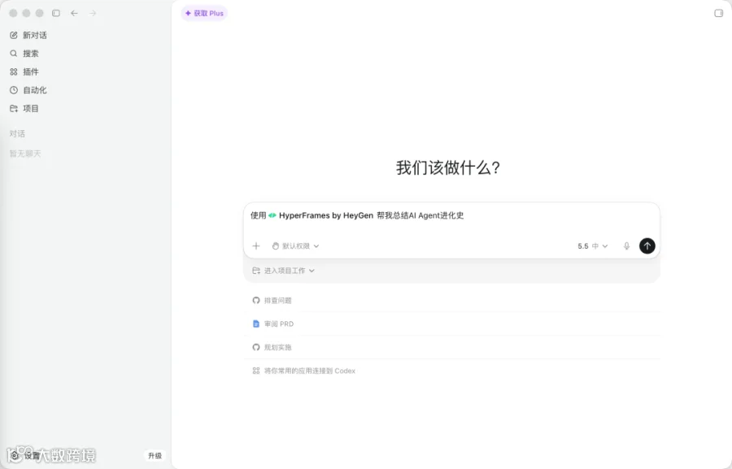
Task: Click the send arrow button
Action: [x=647, y=246]
